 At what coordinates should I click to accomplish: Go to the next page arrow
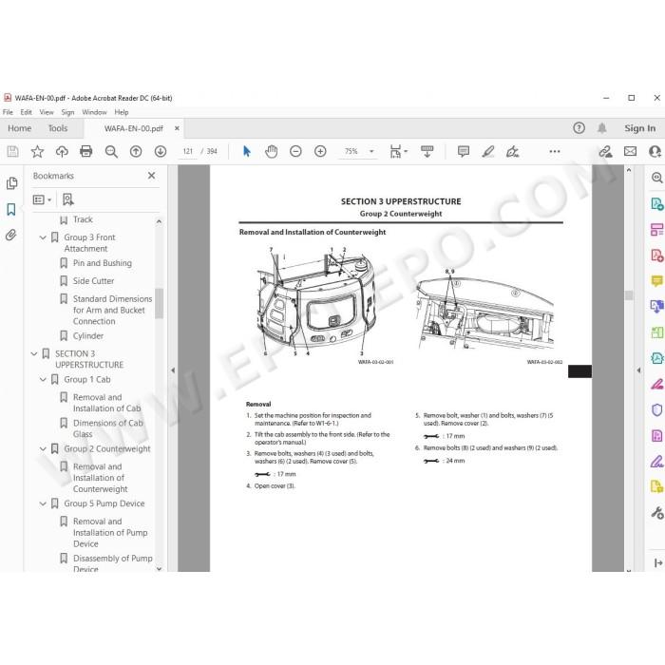pos(161,151)
